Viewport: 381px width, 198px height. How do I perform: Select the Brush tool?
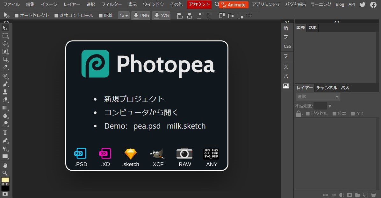(x=5, y=84)
